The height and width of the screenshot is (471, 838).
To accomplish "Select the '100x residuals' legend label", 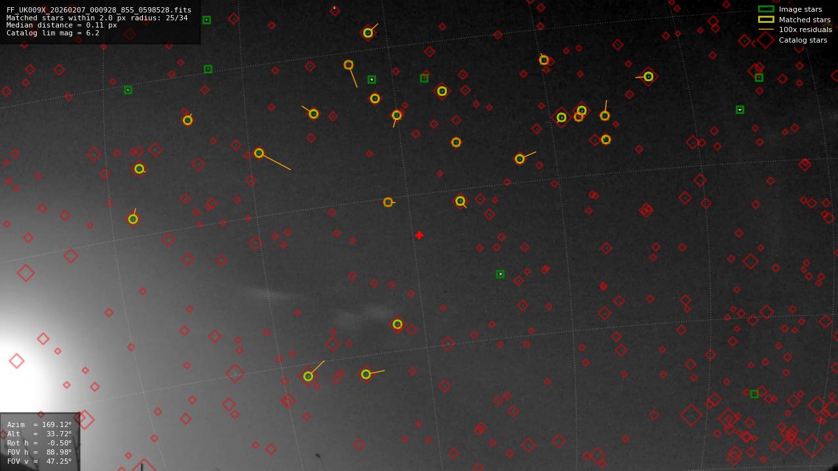I will click(805, 29).
